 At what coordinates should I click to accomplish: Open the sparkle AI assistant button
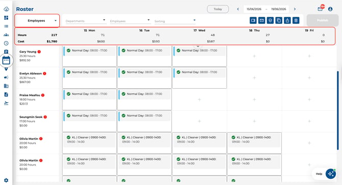point(331,174)
